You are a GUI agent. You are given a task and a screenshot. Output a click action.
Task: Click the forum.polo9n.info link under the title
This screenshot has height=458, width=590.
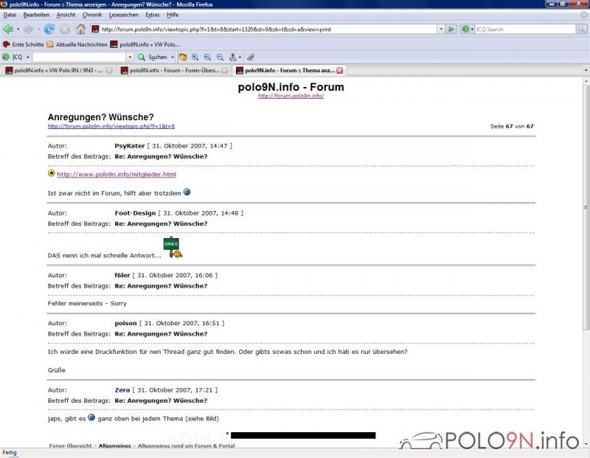point(291,97)
